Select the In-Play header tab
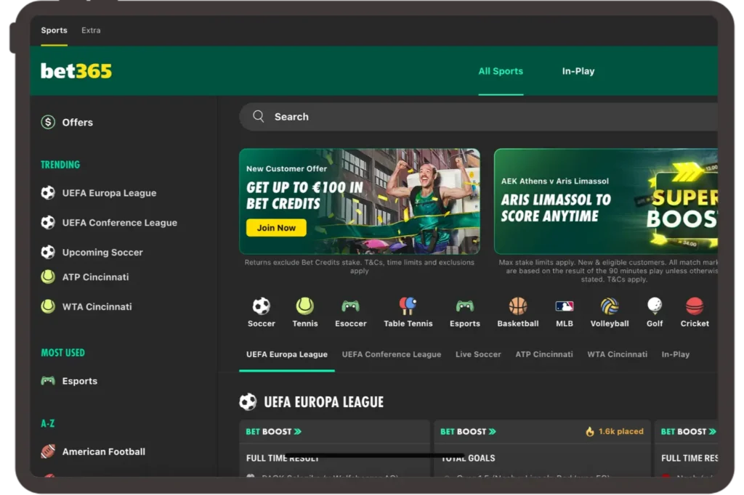 (x=578, y=71)
